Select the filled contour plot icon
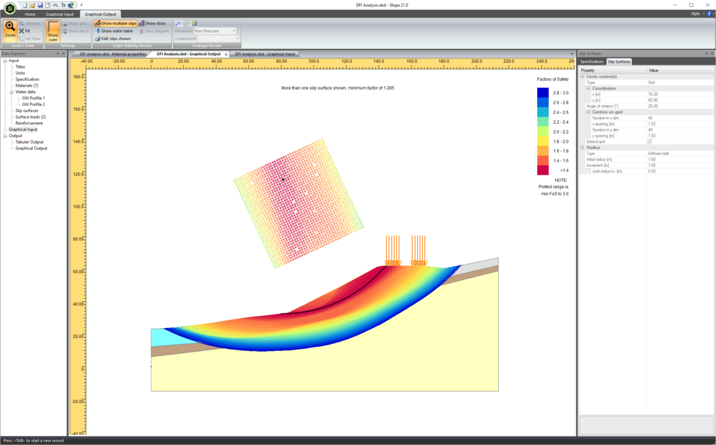This screenshot has width=716, height=445. (195, 23)
